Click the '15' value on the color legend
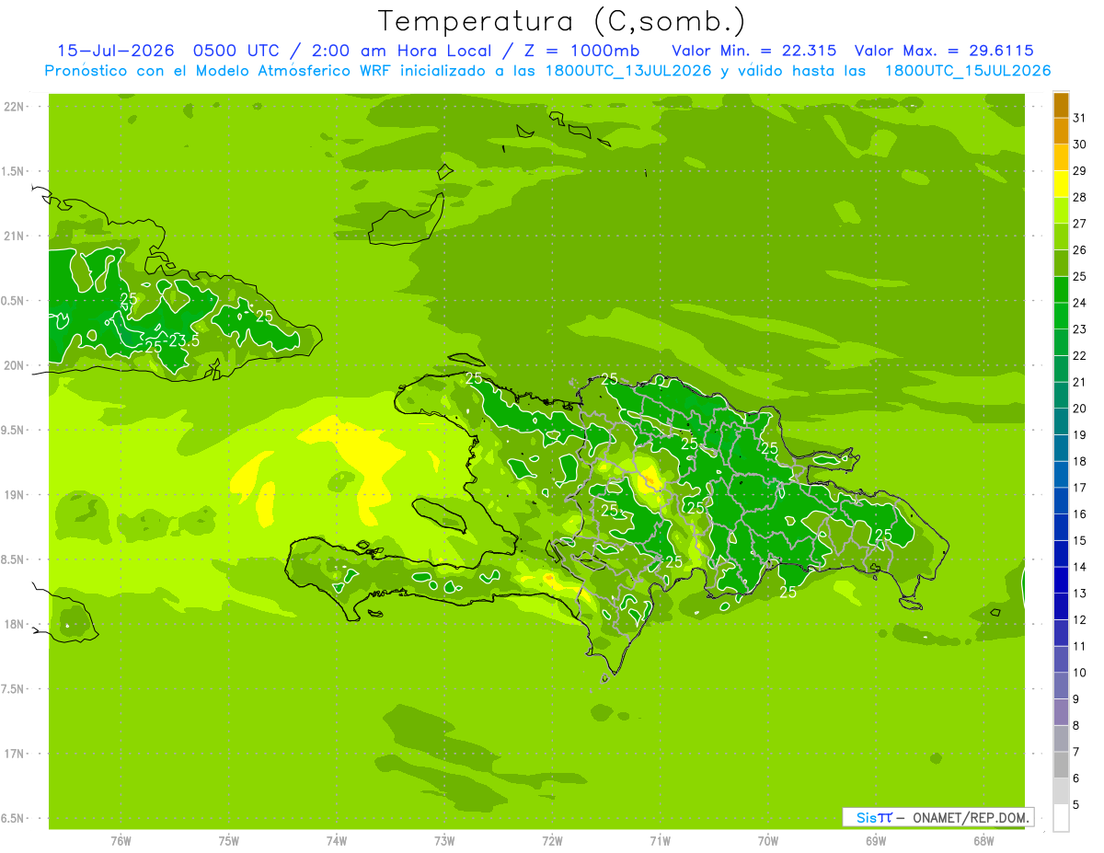 1080,541
